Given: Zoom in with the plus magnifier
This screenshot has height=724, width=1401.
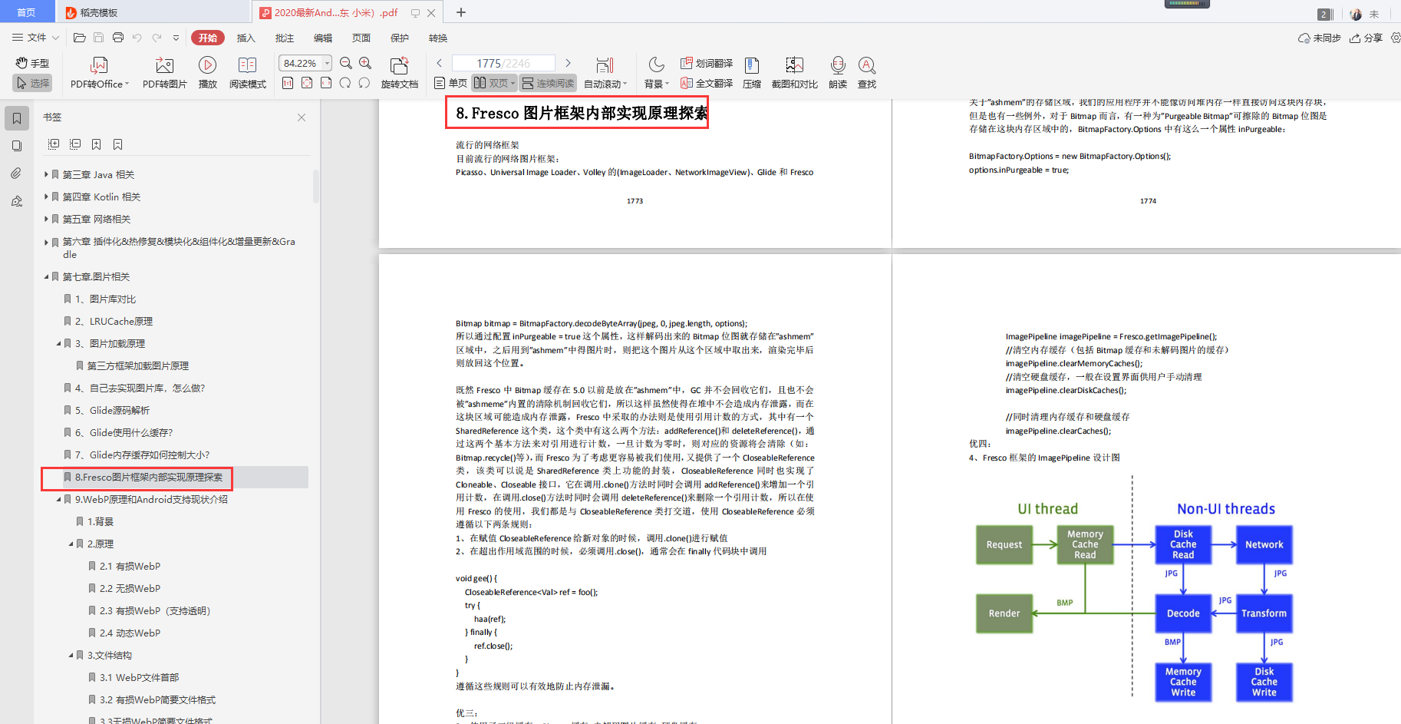Looking at the screenshot, I should coord(365,63).
